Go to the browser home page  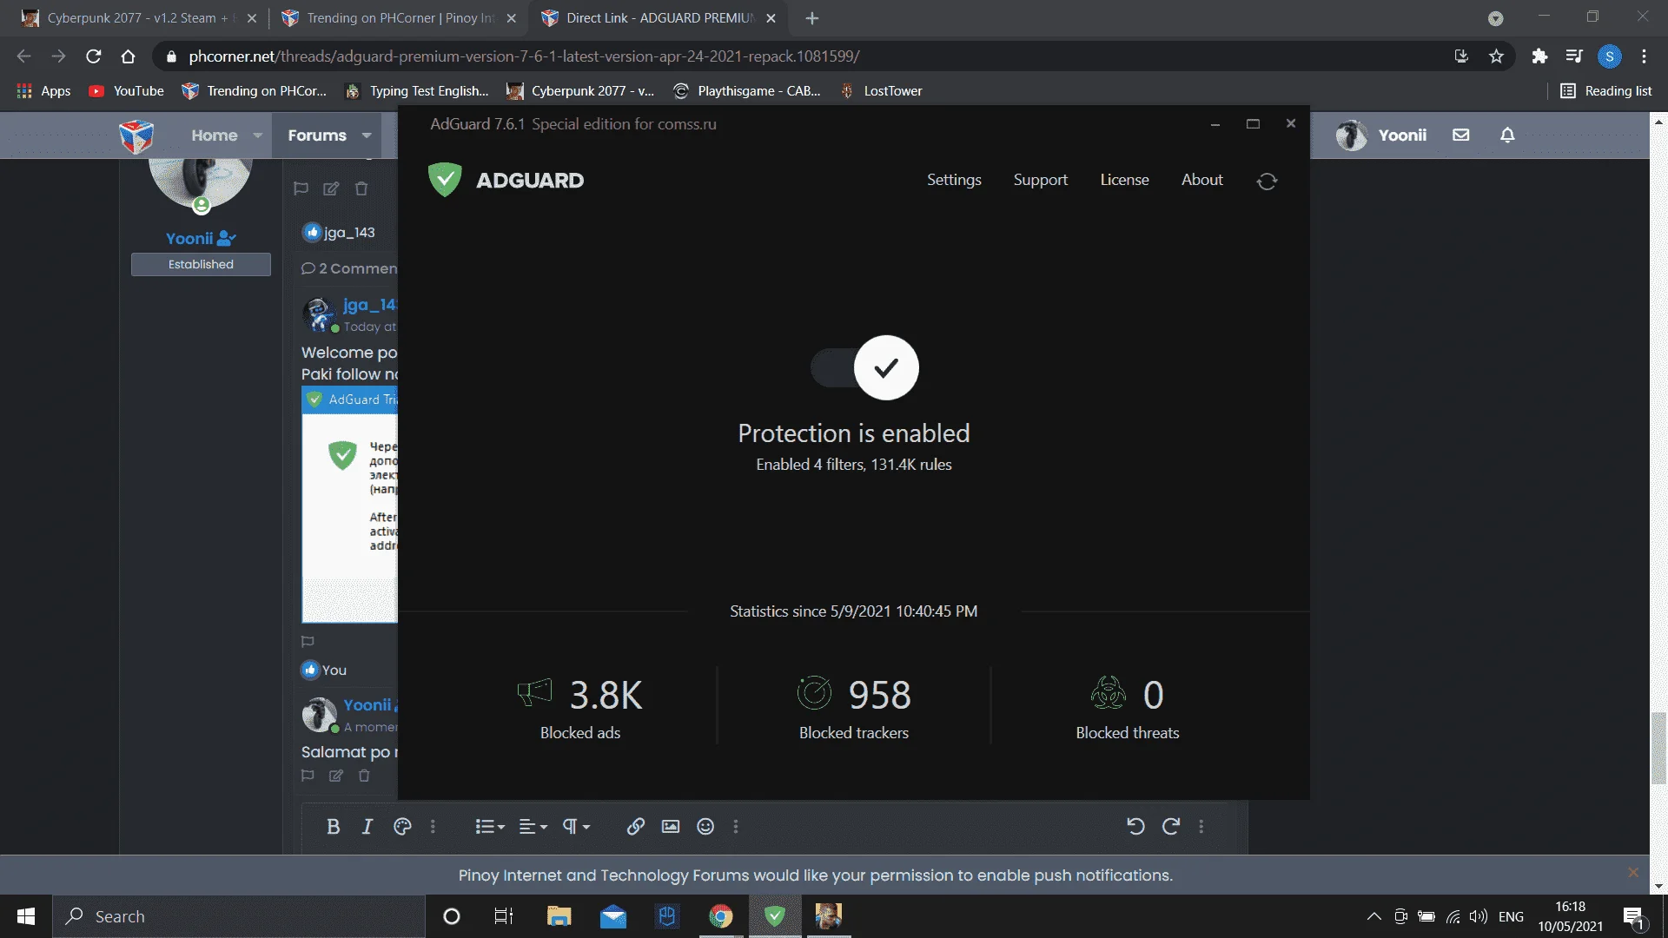point(128,56)
